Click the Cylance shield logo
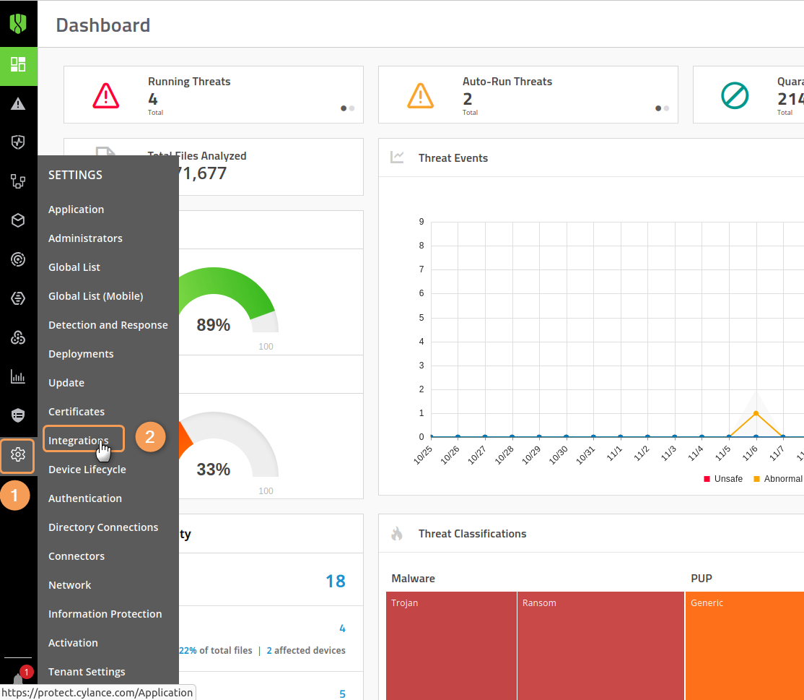The image size is (804, 700). [x=18, y=24]
